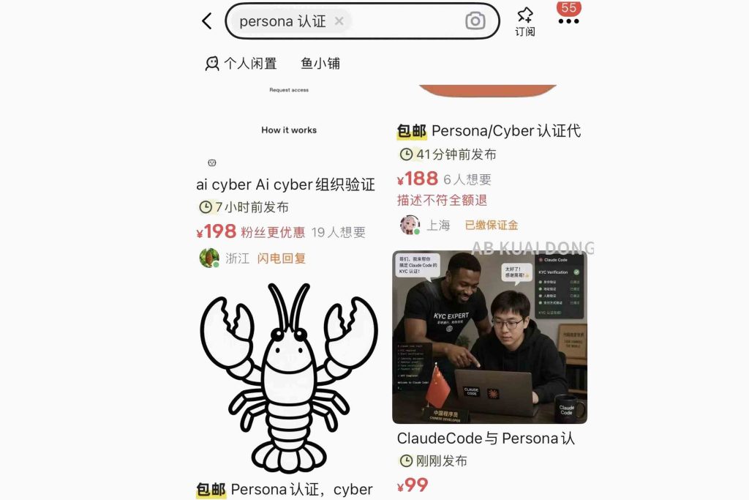This screenshot has height=500, width=749.
Task: Tap the Zhejiang seller avatar
Action: (209, 258)
